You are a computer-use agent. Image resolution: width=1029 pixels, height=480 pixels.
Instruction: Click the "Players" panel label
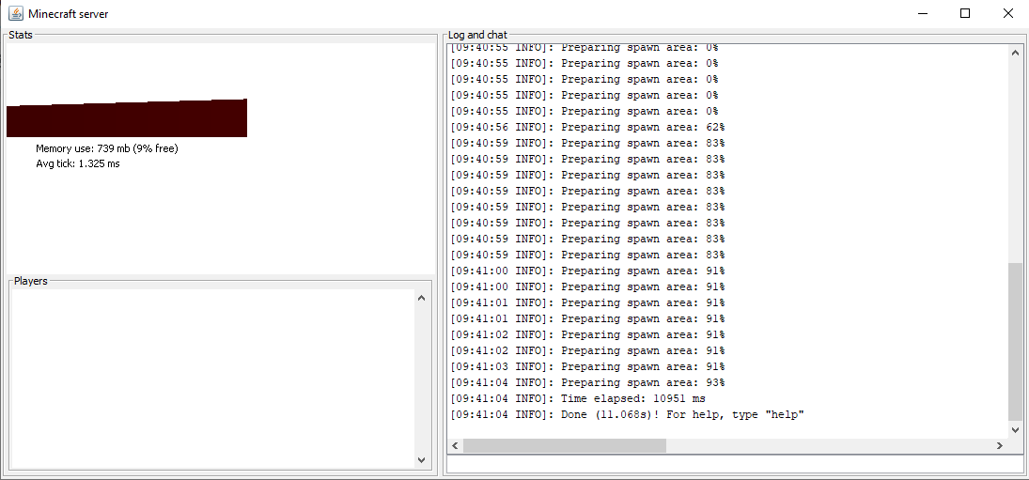point(31,281)
